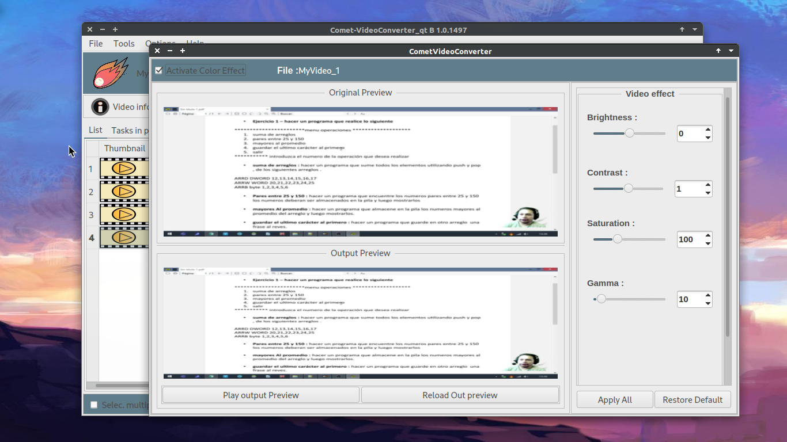
Task: Decrease Brightness value with down arrow
Action: (x=708, y=138)
